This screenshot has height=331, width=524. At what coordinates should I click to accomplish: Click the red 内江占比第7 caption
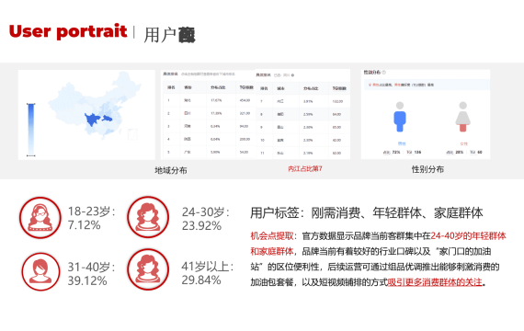[x=305, y=169]
